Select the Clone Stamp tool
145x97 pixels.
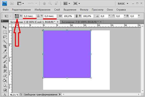pyautogui.click(x=5, y=66)
